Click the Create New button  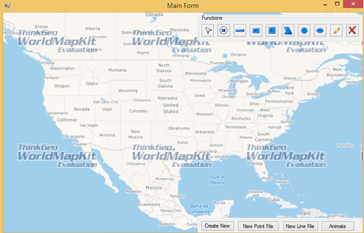coord(217,226)
